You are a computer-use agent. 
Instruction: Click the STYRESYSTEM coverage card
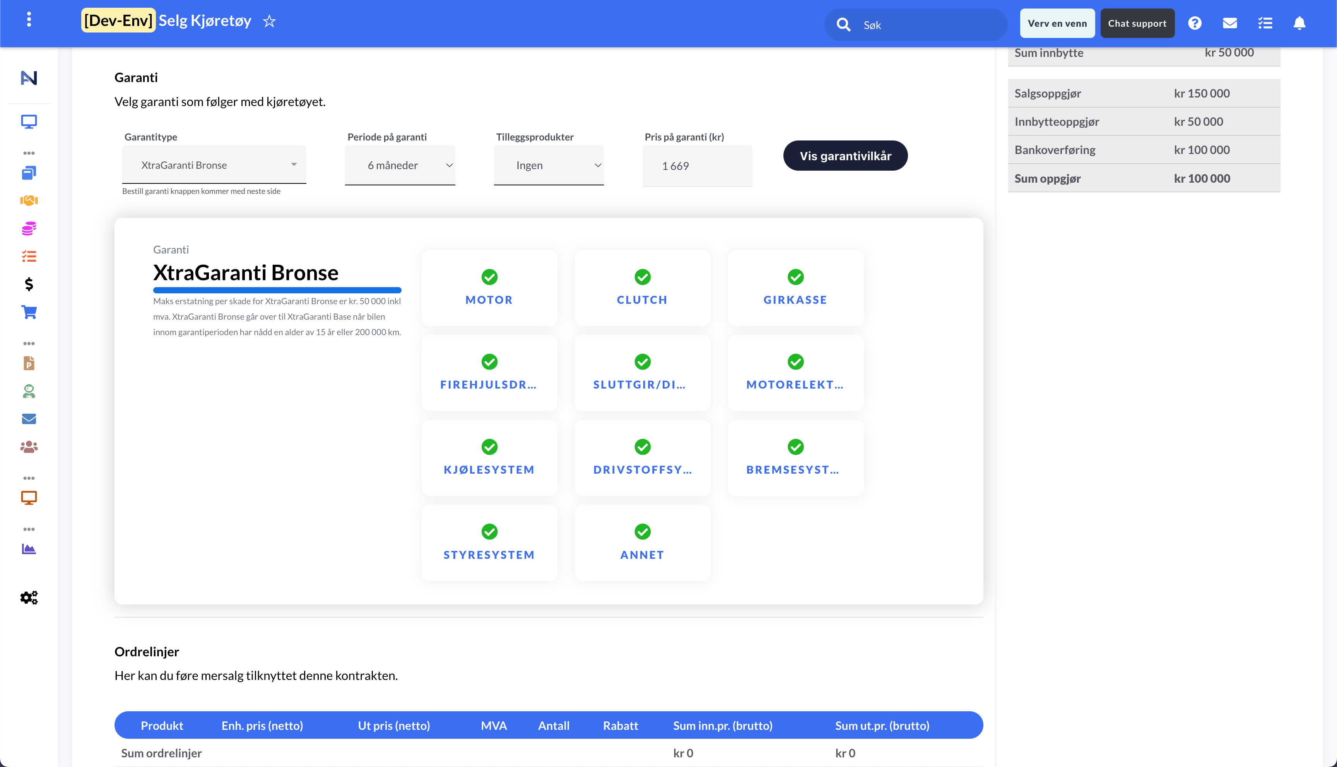pyautogui.click(x=489, y=543)
